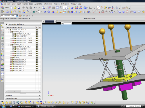The height and width of the screenshot is (108, 145).
Task: Click the Assembly Navigator horizontal scrollbar
Action: pos(23,91)
